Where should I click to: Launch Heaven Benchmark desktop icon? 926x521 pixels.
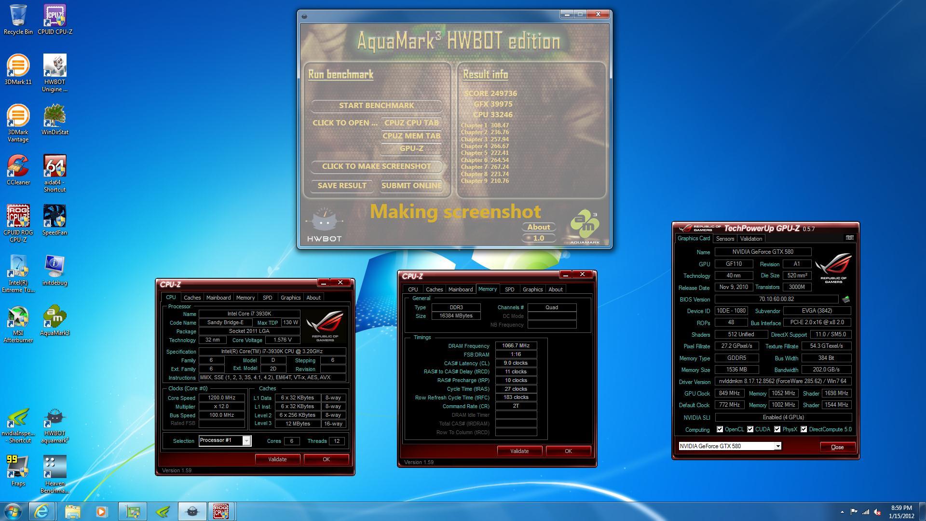point(55,474)
